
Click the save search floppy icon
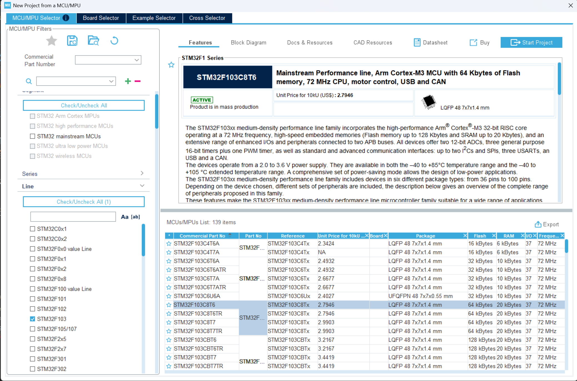72,41
